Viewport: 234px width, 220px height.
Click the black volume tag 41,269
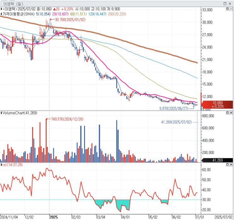(217, 160)
